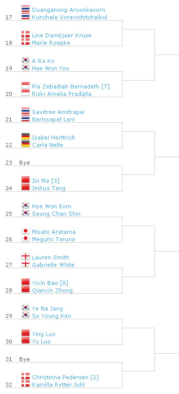Click the Indonesia flag beside Rizki Amelia Pradipta
Viewport: 179px width, 394px height.
tap(26, 93)
